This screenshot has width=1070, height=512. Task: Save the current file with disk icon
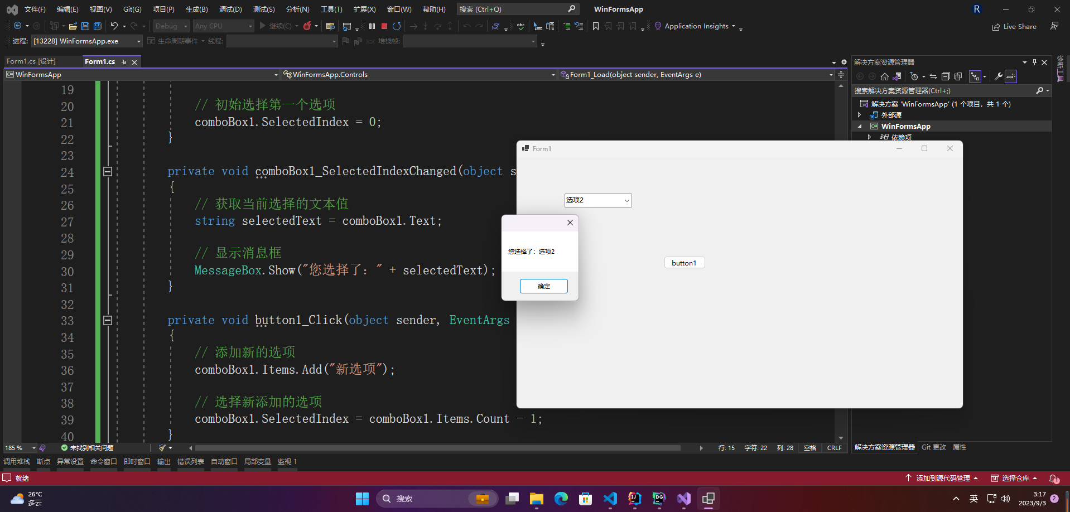pyautogui.click(x=85, y=26)
